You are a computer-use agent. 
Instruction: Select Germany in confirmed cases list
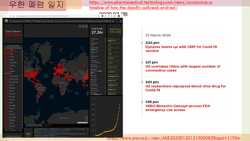pyautogui.click(x=13, y=63)
